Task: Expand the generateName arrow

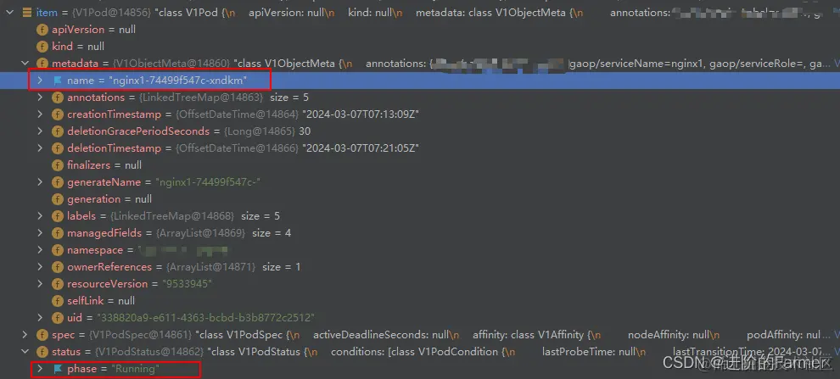Action: pos(40,182)
